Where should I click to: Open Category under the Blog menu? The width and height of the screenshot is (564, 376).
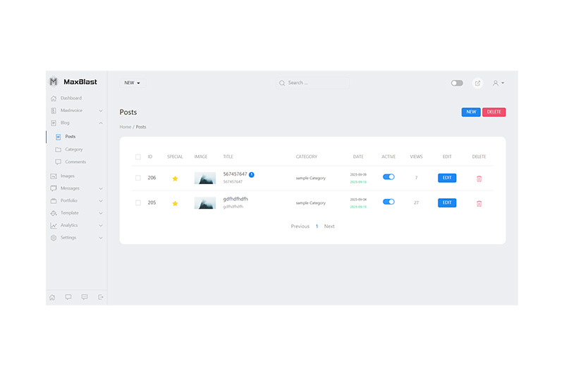point(73,150)
